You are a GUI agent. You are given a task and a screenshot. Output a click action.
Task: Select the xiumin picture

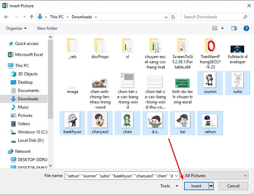coord(210,83)
